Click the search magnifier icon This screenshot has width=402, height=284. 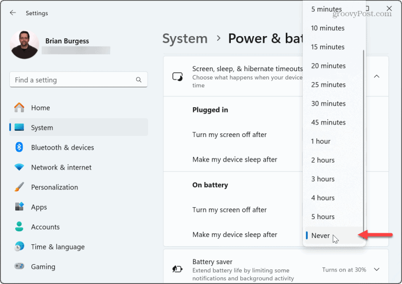139,79
